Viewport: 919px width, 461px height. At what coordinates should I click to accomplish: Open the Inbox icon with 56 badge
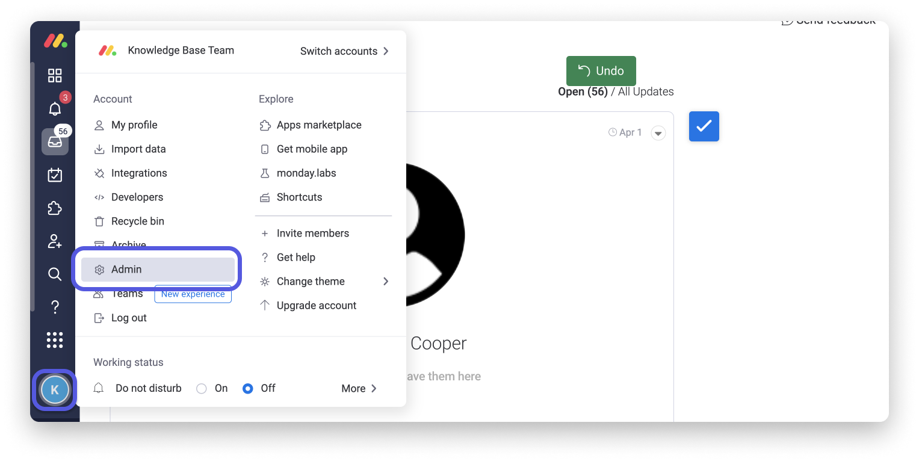(55, 142)
